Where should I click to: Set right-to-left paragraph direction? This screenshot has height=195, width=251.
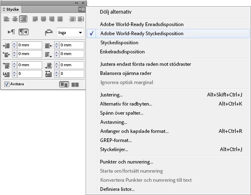24,32
